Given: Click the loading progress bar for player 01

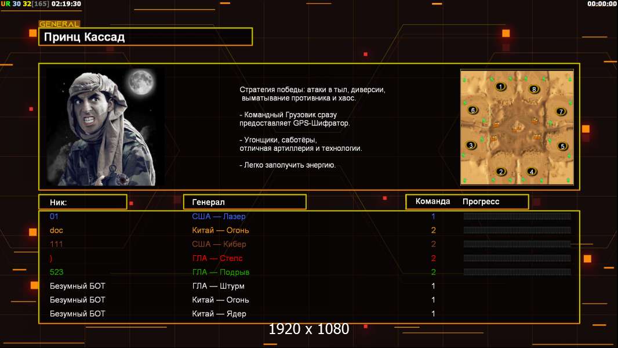Looking at the screenshot, I should click(517, 216).
